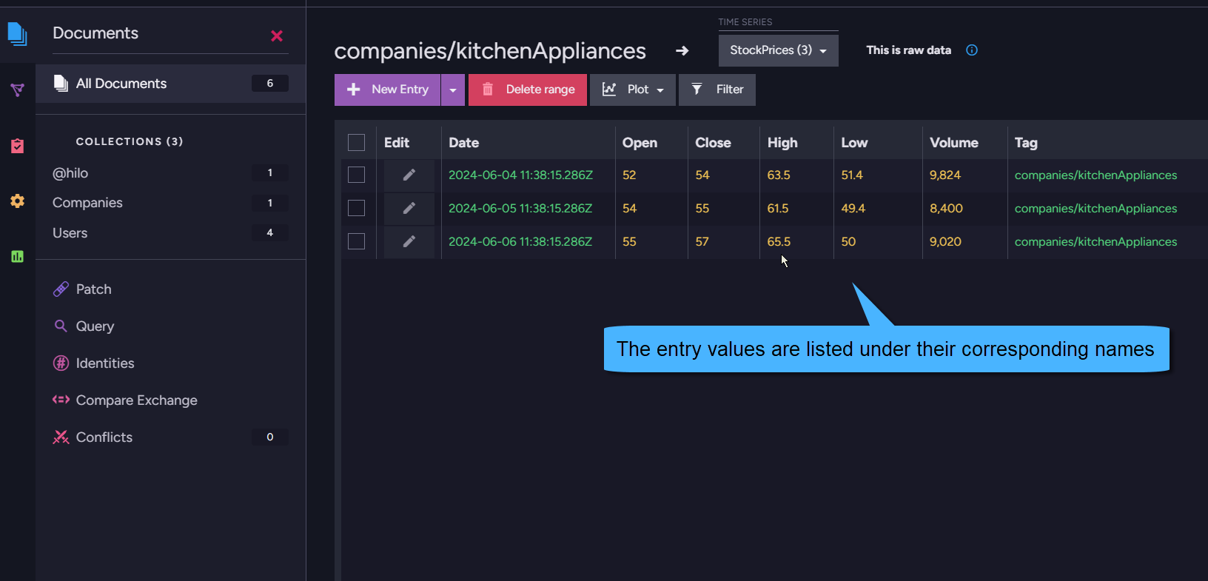Click the 2024-06-04 11:38:15.286Z date link
1208x581 pixels.
click(x=520, y=175)
